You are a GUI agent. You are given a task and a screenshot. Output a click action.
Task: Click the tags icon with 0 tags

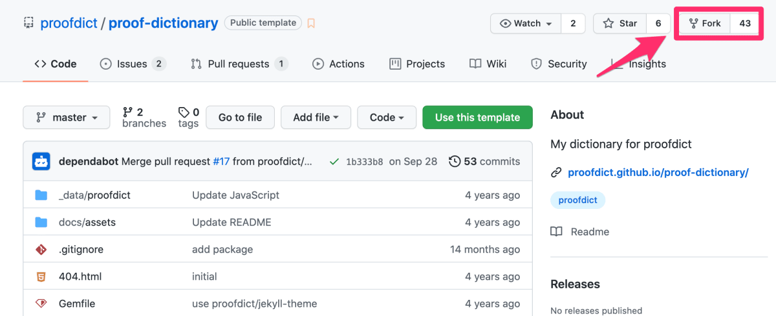coord(184,112)
